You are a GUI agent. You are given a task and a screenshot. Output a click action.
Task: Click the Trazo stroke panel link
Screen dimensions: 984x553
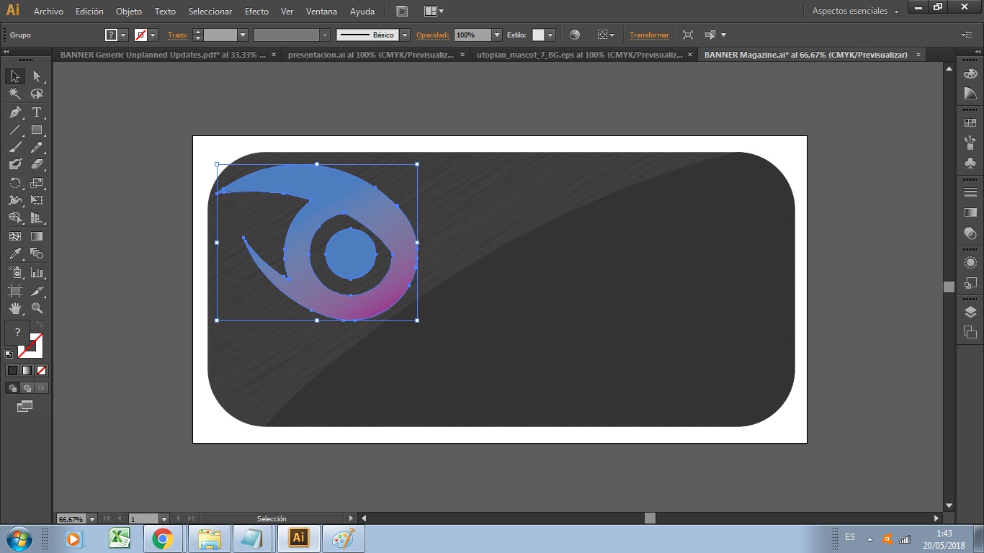(177, 35)
